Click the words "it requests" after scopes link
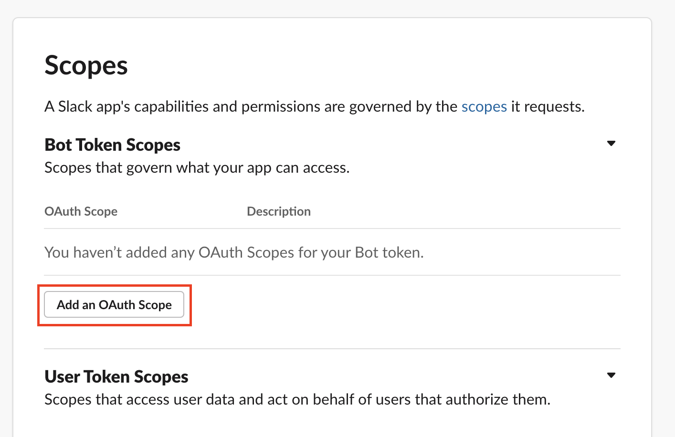Viewport: 675px width, 437px height. pyautogui.click(x=547, y=106)
